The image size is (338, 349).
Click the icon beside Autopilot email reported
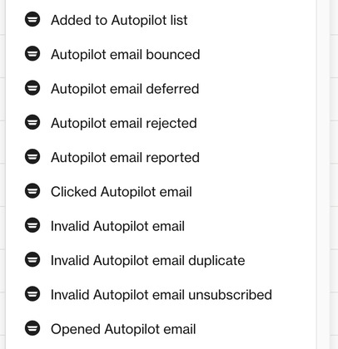coord(32,157)
